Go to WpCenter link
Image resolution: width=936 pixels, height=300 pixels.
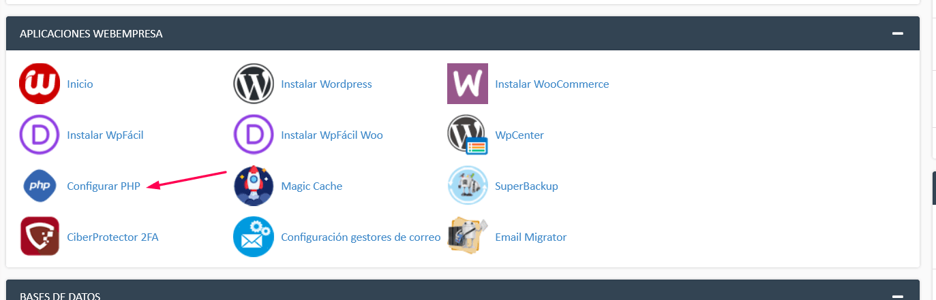[519, 135]
